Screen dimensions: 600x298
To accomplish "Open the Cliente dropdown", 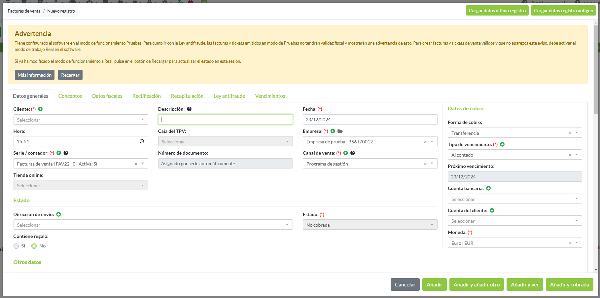I will 81,120.
